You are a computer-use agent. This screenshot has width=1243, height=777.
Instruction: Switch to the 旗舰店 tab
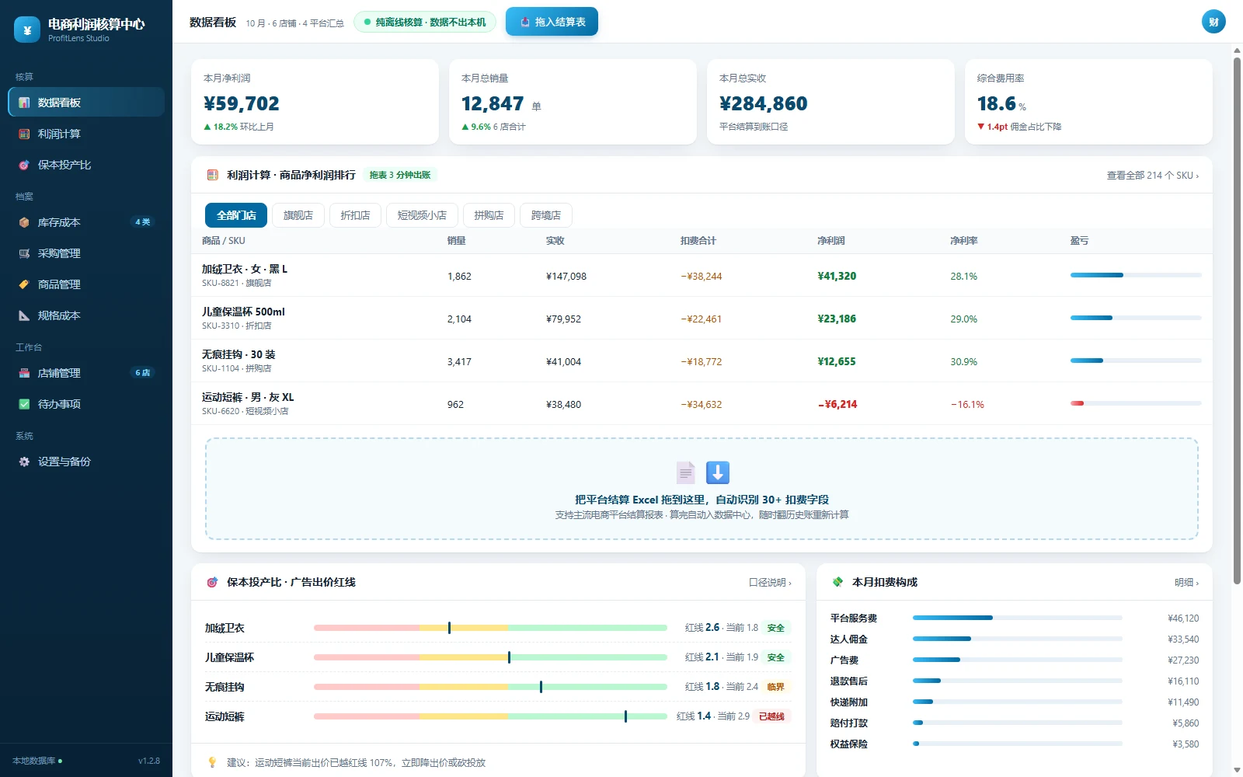(x=298, y=215)
